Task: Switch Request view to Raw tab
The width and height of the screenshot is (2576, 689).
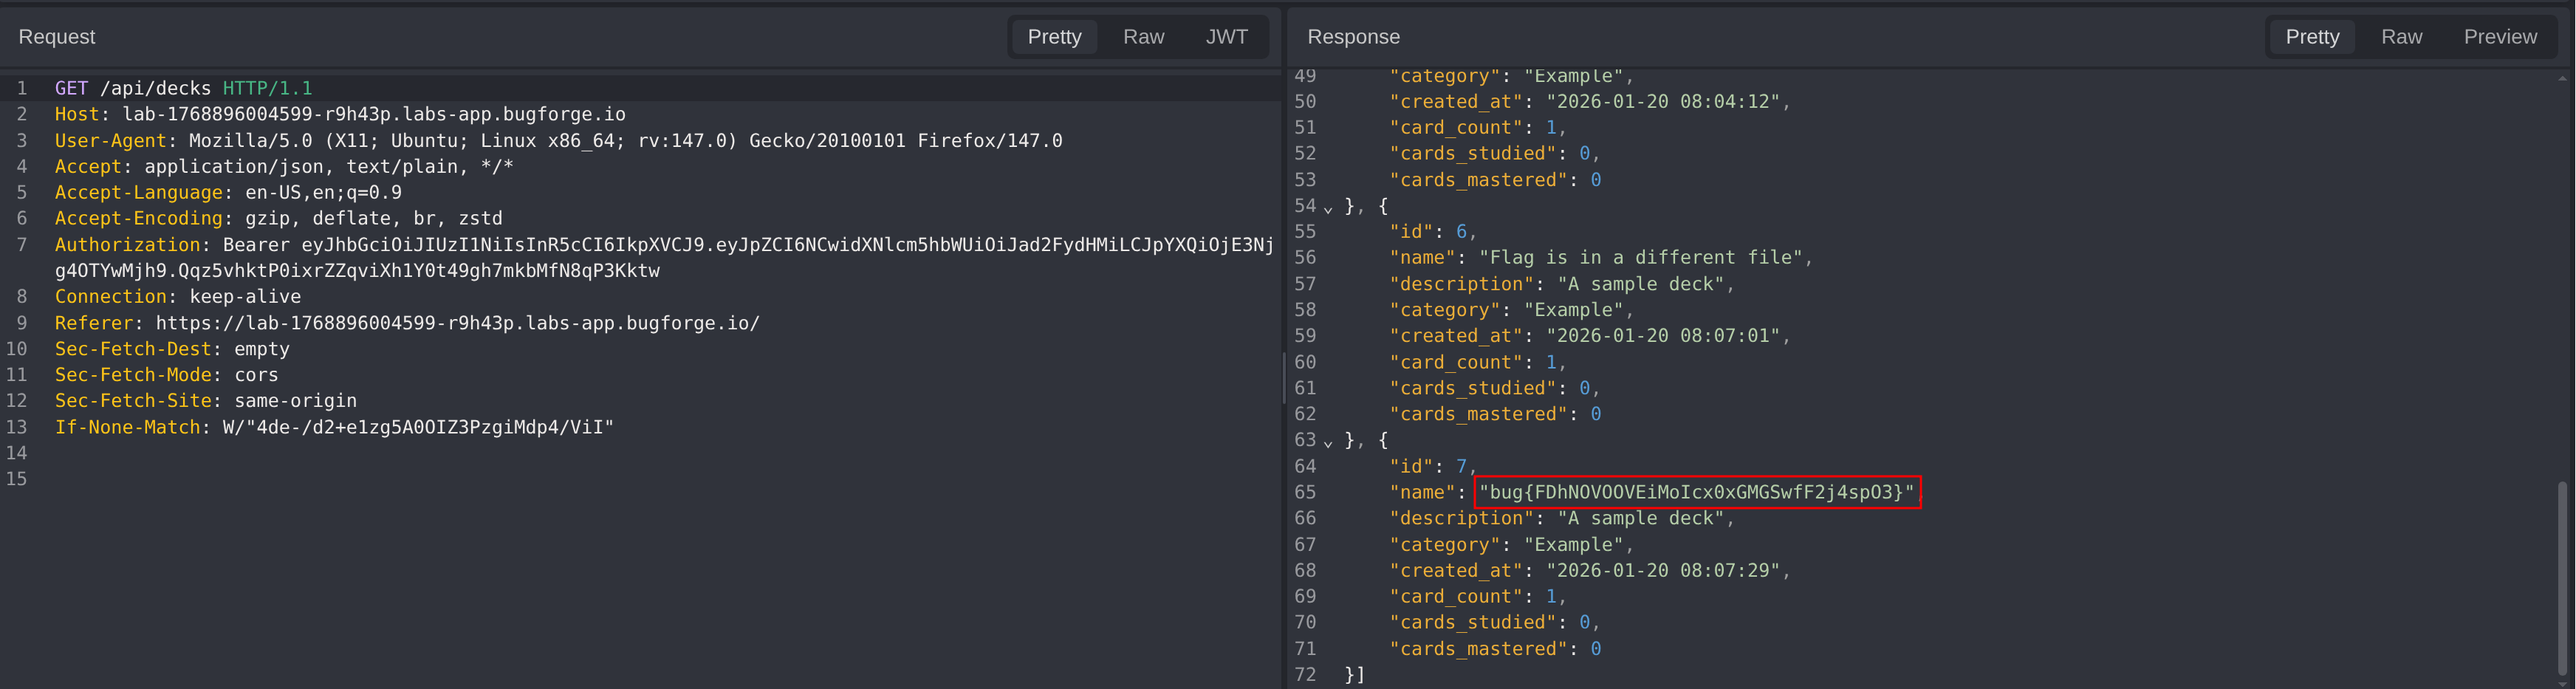Action: coord(1143,37)
